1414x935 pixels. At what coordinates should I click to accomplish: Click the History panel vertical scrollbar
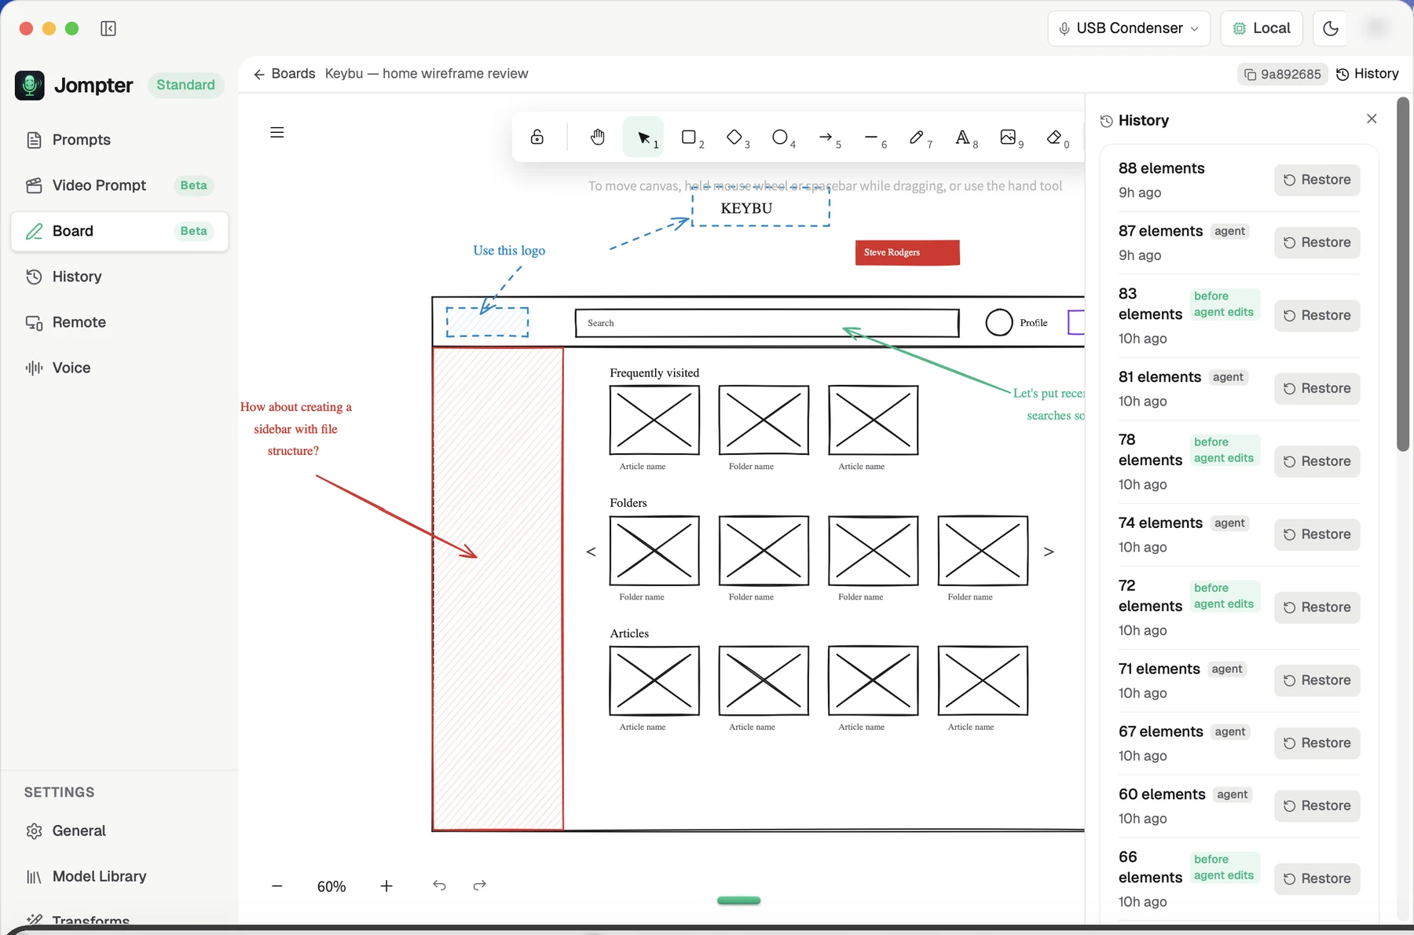pyautogui.click(x=1403, y=275)
